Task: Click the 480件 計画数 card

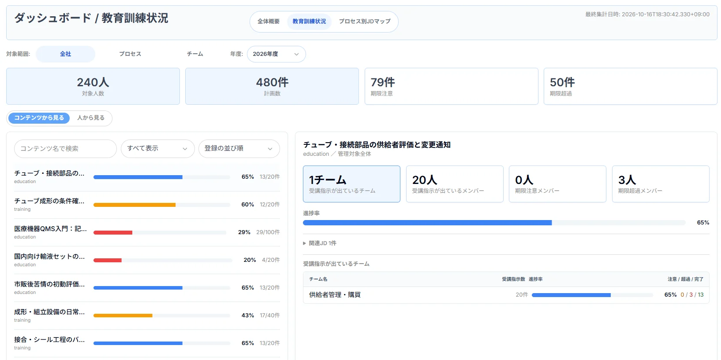Action: [x=272, y=86]
